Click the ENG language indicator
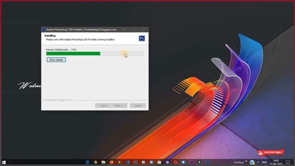 (264, 162)
